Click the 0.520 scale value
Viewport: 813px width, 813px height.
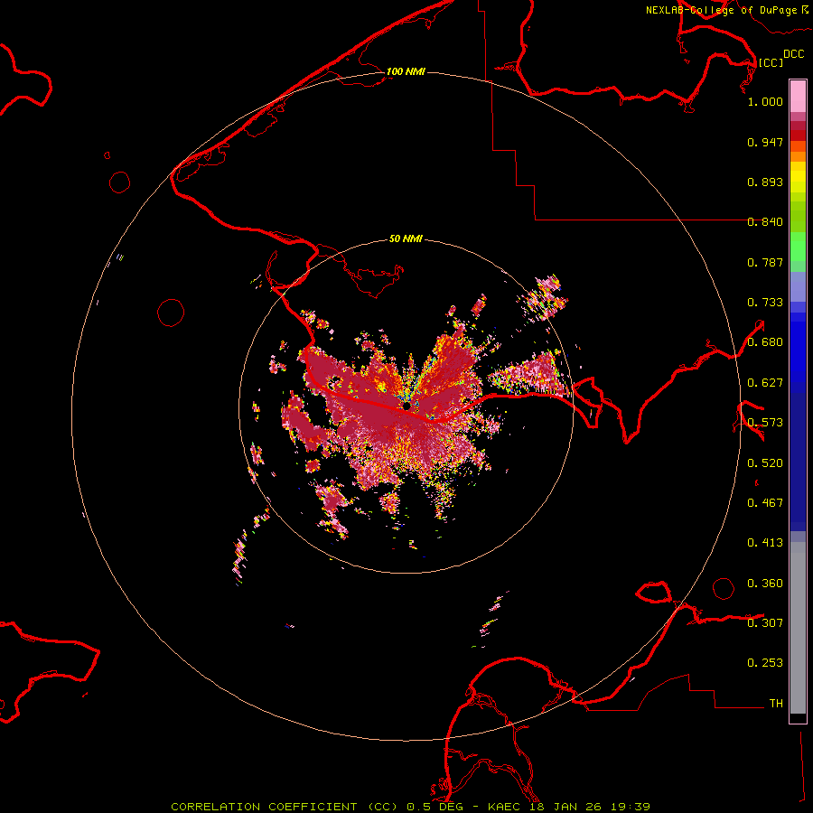click(765, 463)
